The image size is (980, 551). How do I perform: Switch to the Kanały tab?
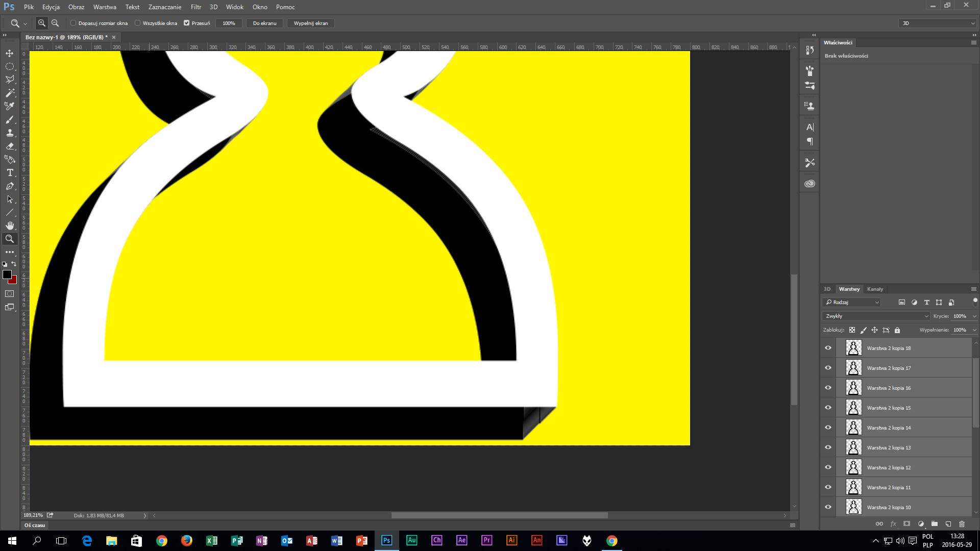875,289
